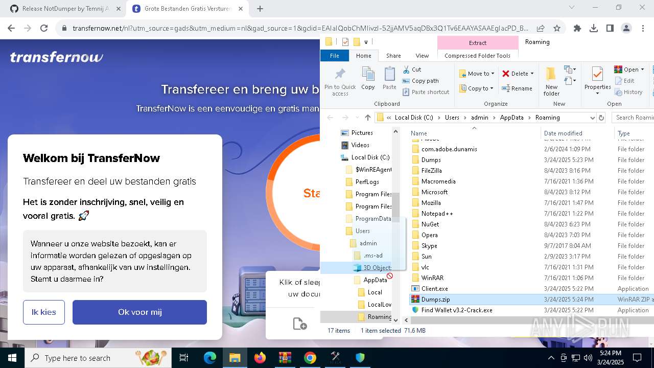Go up one folder level in Explorer
Image resolution: width=654 pixels, height=368 pixels.
(368, 118)
